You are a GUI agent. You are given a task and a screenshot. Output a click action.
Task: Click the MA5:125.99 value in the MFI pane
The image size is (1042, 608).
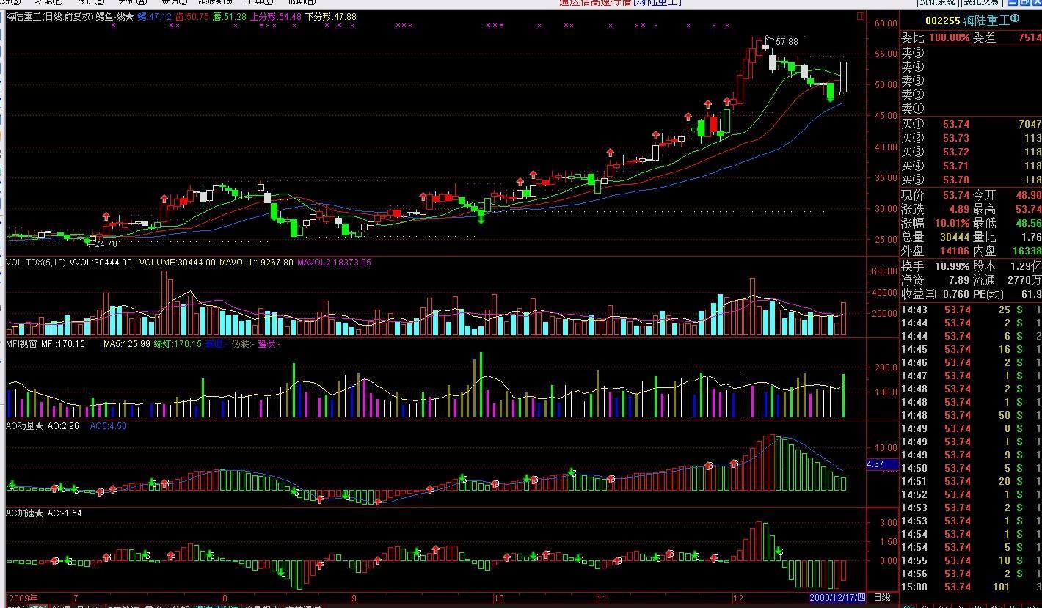[126, 343]
